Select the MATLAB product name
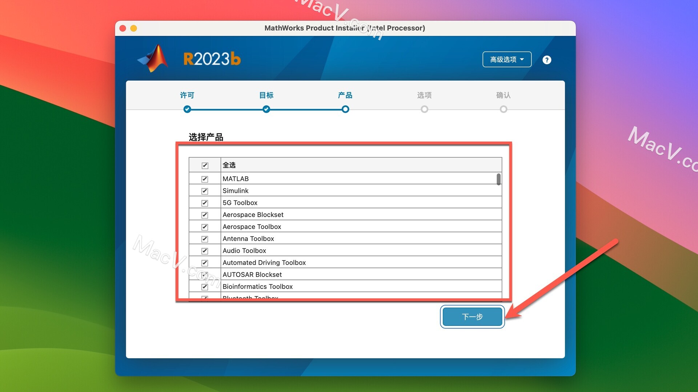 coord(236,179)
